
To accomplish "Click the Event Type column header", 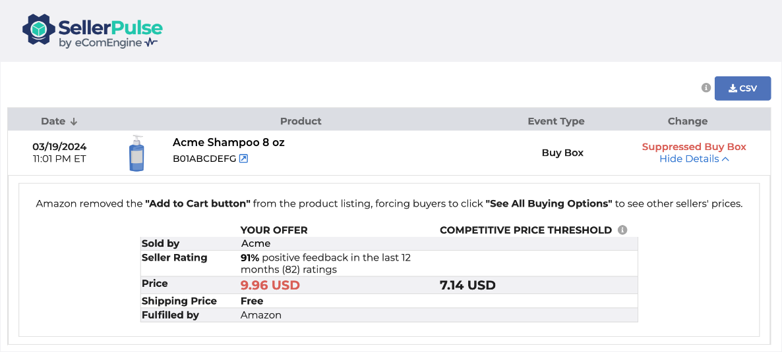I will click(556, 121).
